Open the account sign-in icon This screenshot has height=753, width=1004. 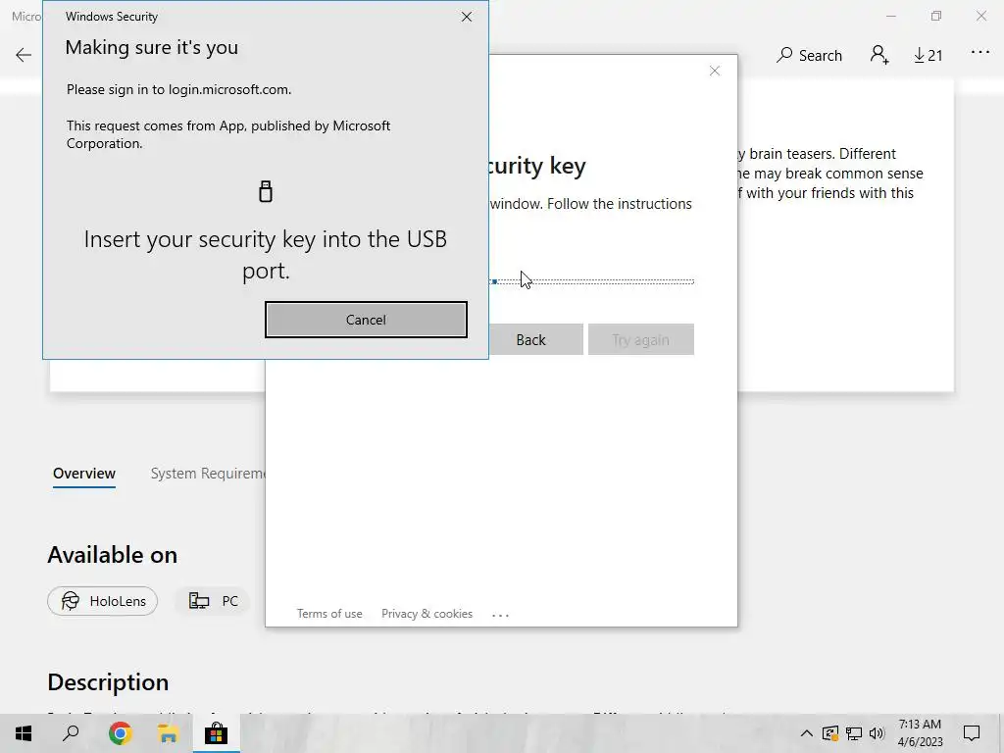coord(879,55)
